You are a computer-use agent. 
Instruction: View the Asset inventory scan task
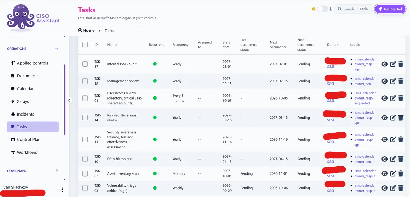pyautogui.click(x=384, y=173)
